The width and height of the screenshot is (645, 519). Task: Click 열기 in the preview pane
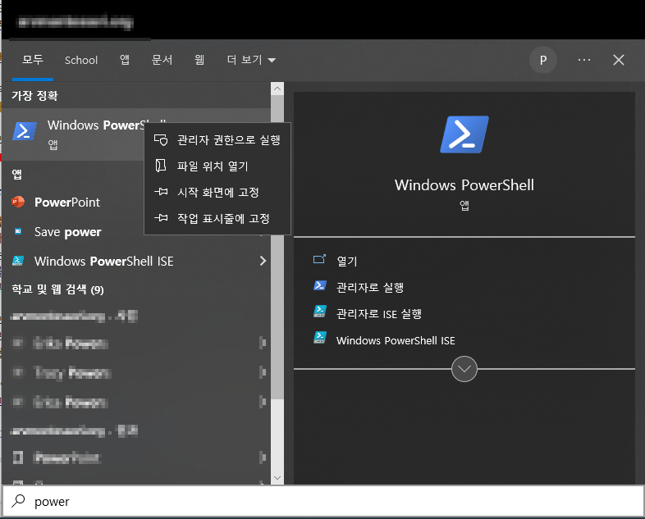[347, 261]
